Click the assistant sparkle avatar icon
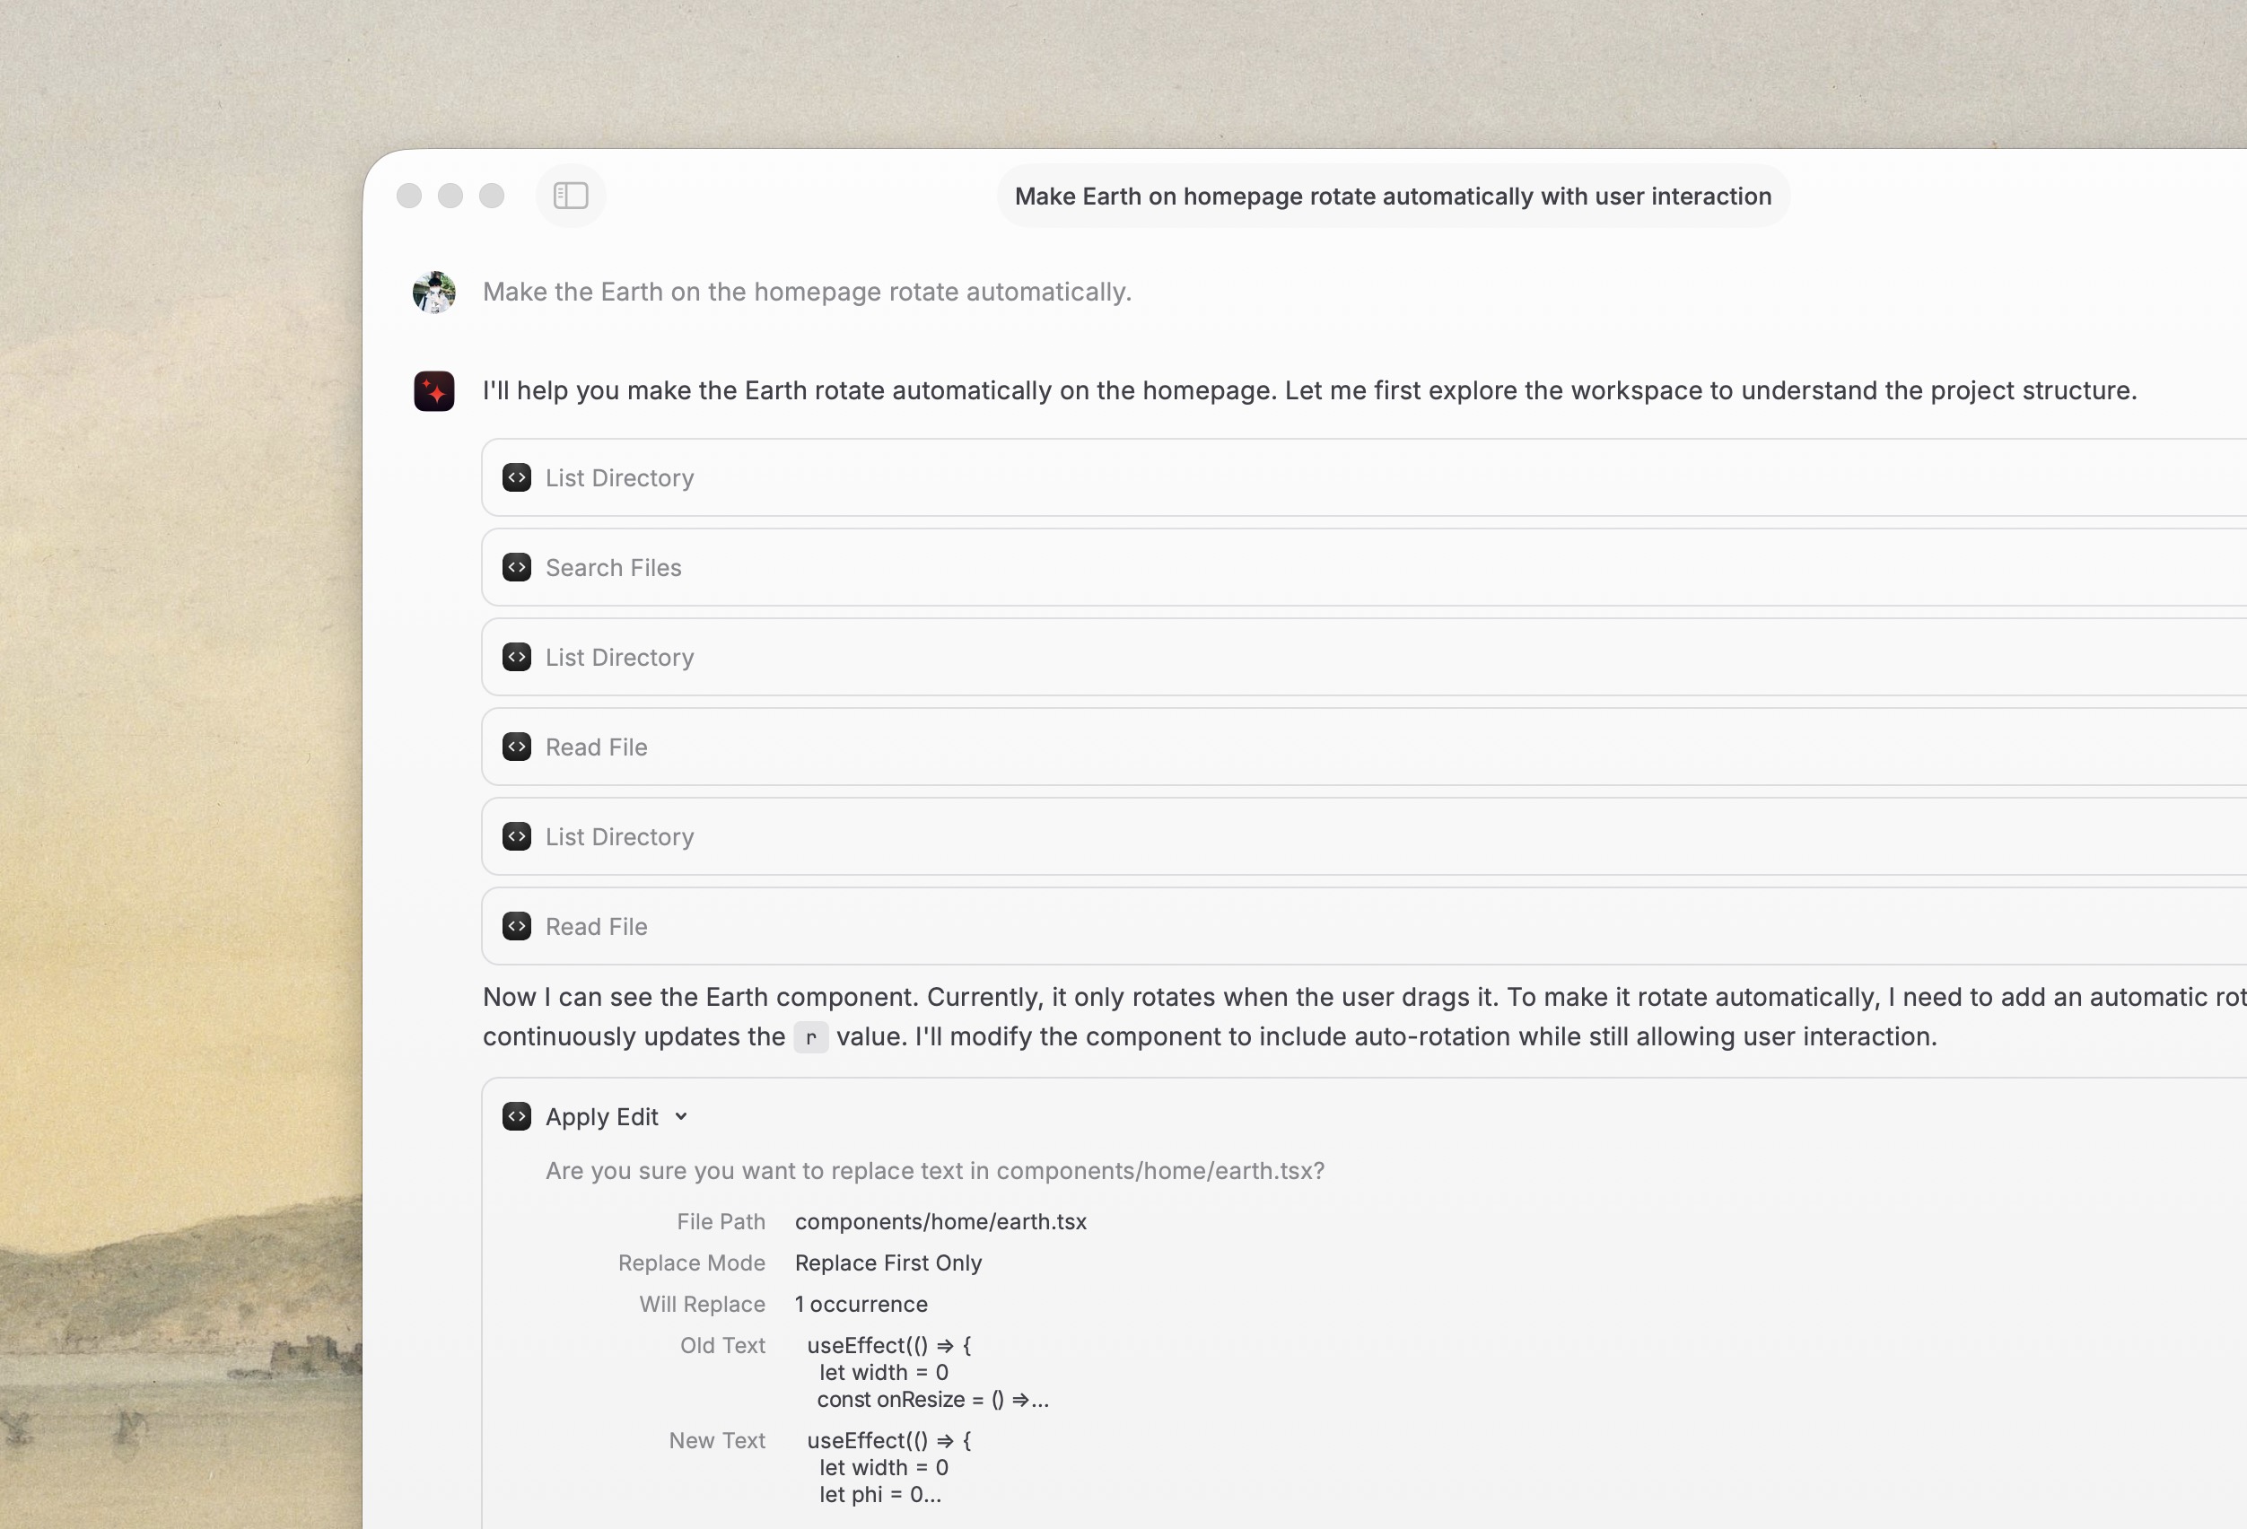Image resolution: width=2247 pixels, height=1529 pixels. (x=434, y=390)
